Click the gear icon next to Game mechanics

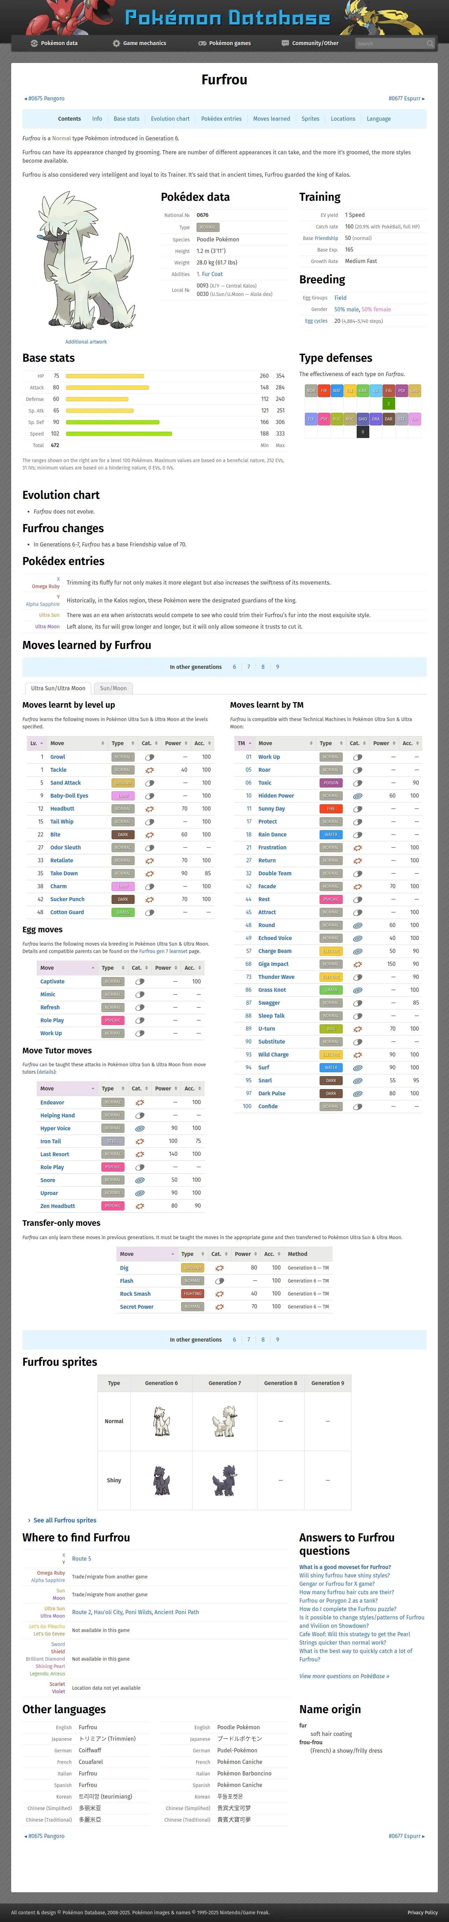pyautogui.click(x=116, y=43)
